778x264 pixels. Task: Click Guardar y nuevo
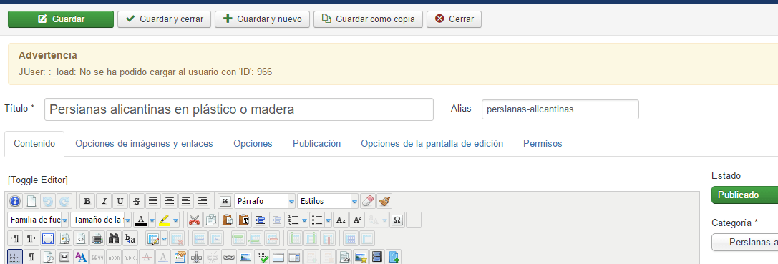click(262, 19)
